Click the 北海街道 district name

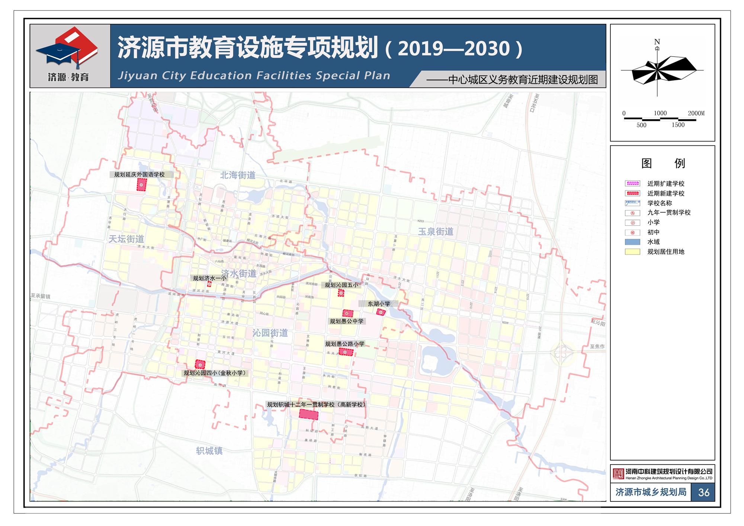tap(238, 175)
